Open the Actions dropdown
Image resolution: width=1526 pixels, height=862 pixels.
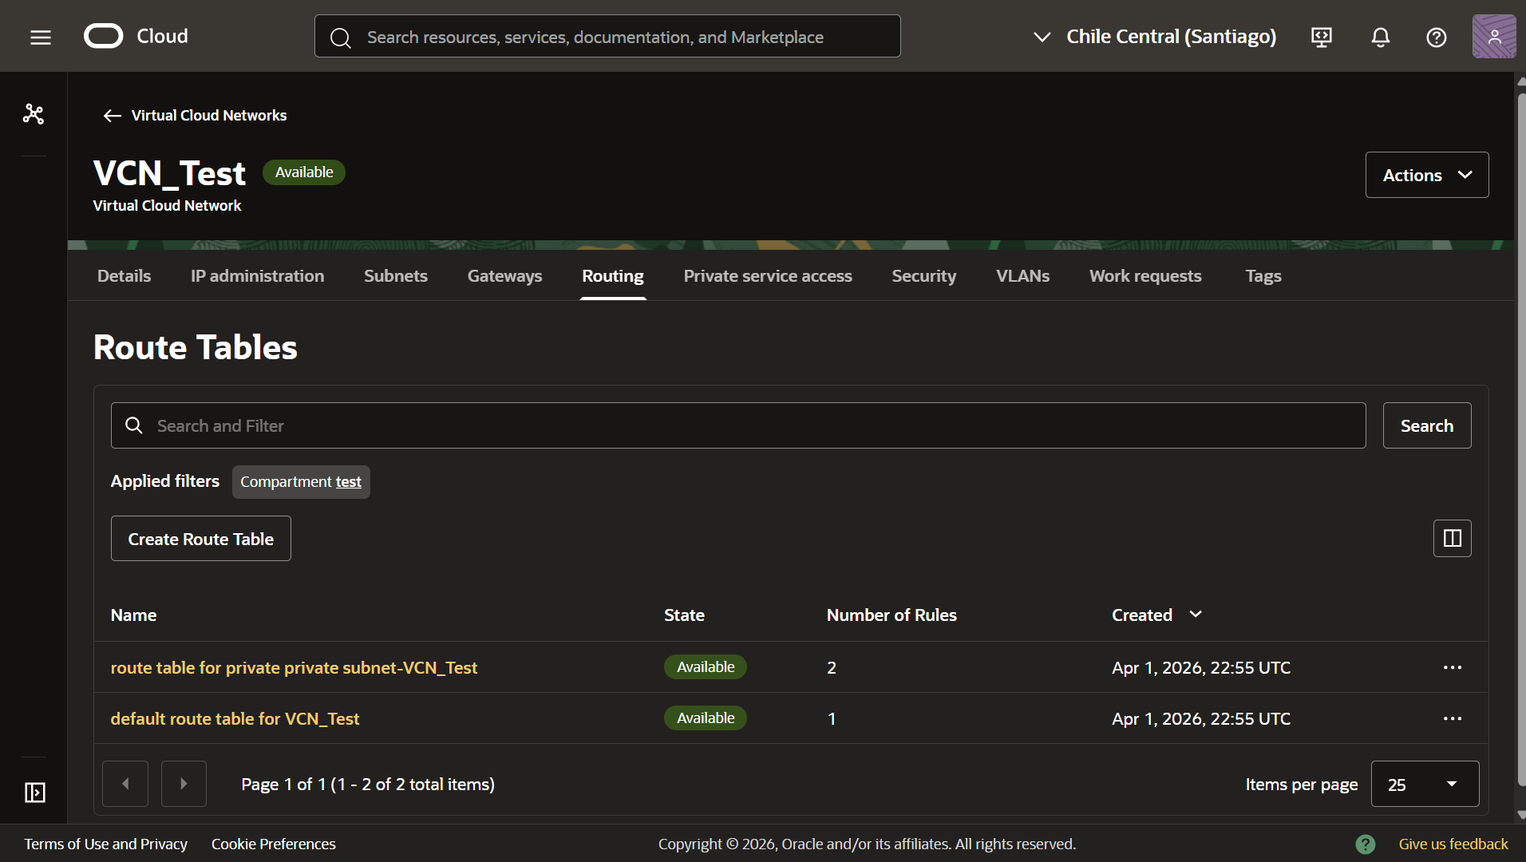click(x=1427, y=175)
